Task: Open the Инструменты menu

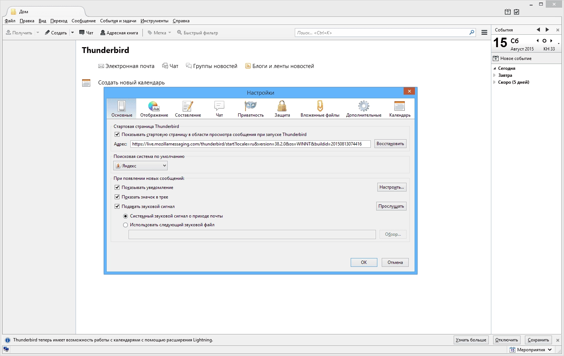Action: (155, 21)
